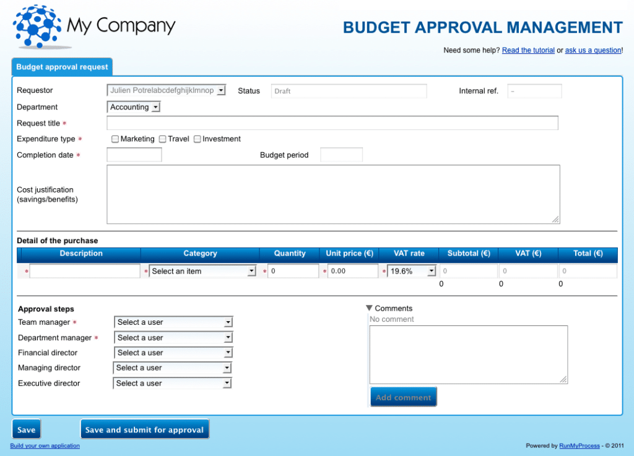Click the BUDGET APPROVAL MANAGEMENT title
The height and width of the screenshot is (456, 634).
[483, 27]
